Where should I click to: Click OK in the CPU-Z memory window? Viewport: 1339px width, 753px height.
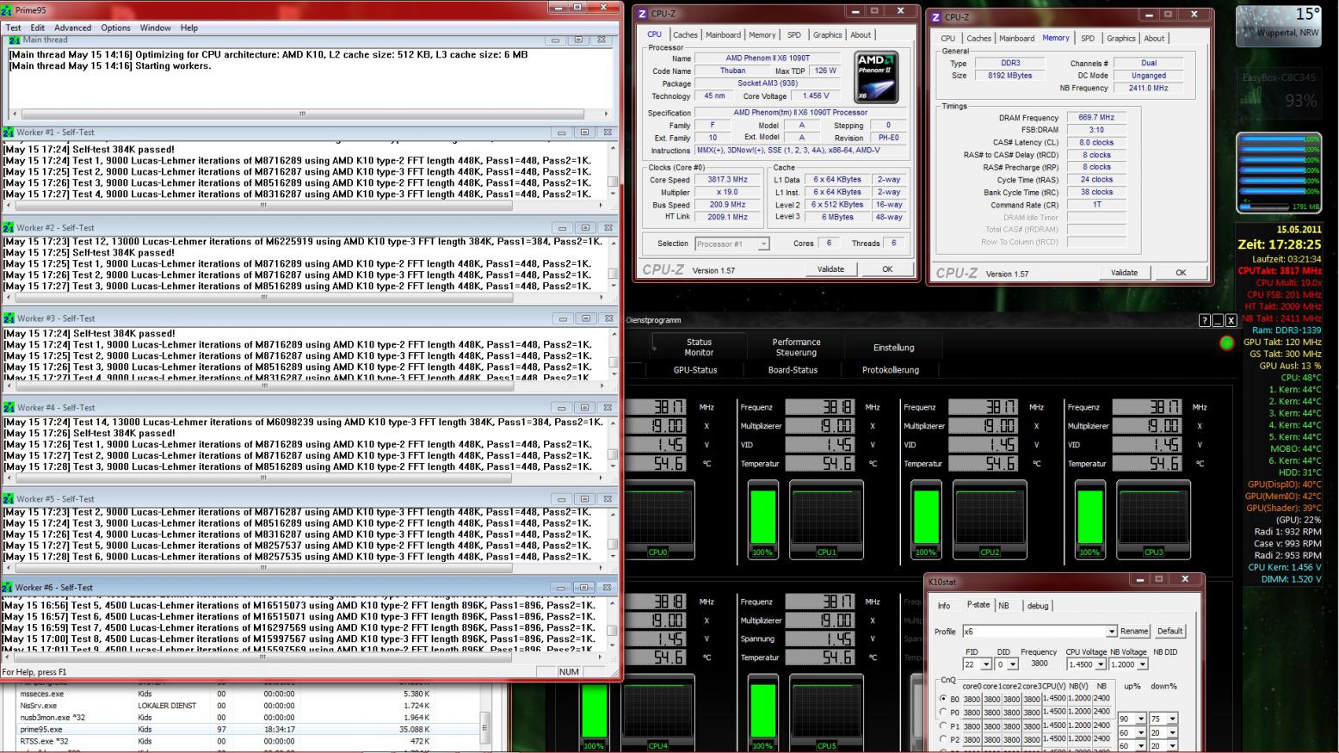coord(1181,273)
